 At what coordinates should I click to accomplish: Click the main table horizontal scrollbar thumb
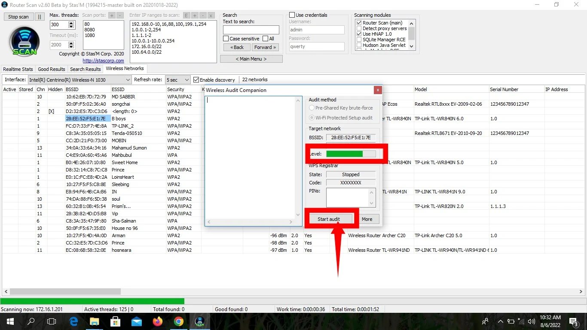[x=65, y=291]
